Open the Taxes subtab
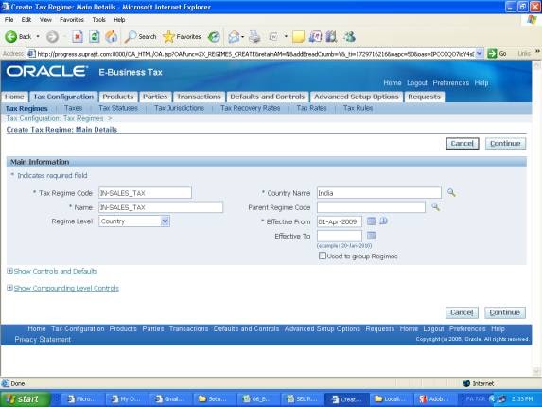This screenshot has width=542, height=407. coord(73,108)
